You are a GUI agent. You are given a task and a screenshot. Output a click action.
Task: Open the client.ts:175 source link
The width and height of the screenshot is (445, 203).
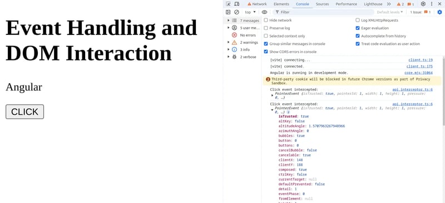[419, 66]
